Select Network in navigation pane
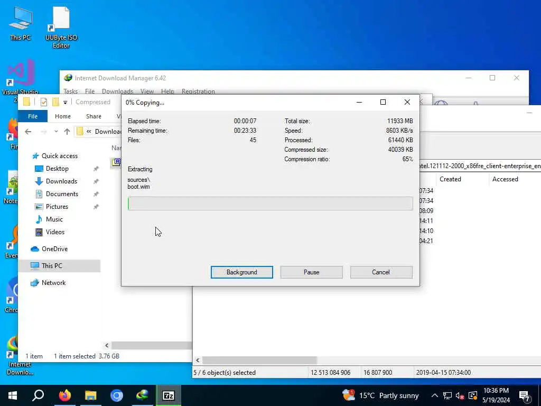The width and height of the screenshot is (541, 406). (x=53, y=283)
